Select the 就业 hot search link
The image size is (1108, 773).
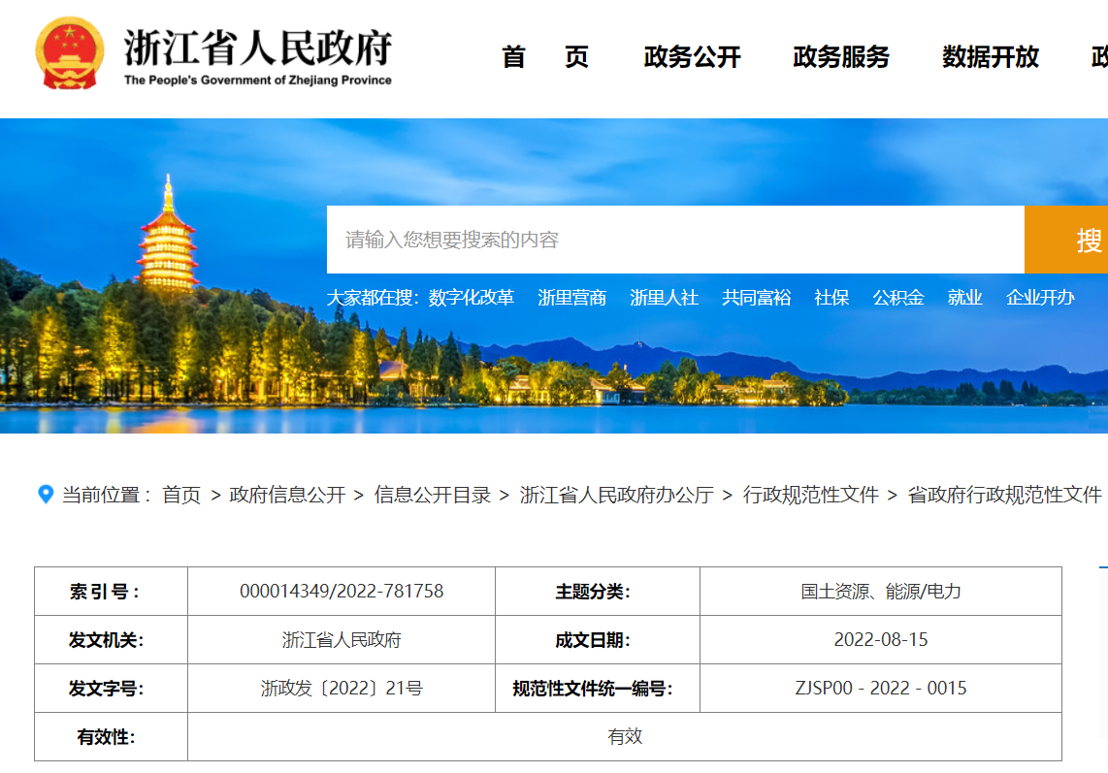(x=965, y=298)
